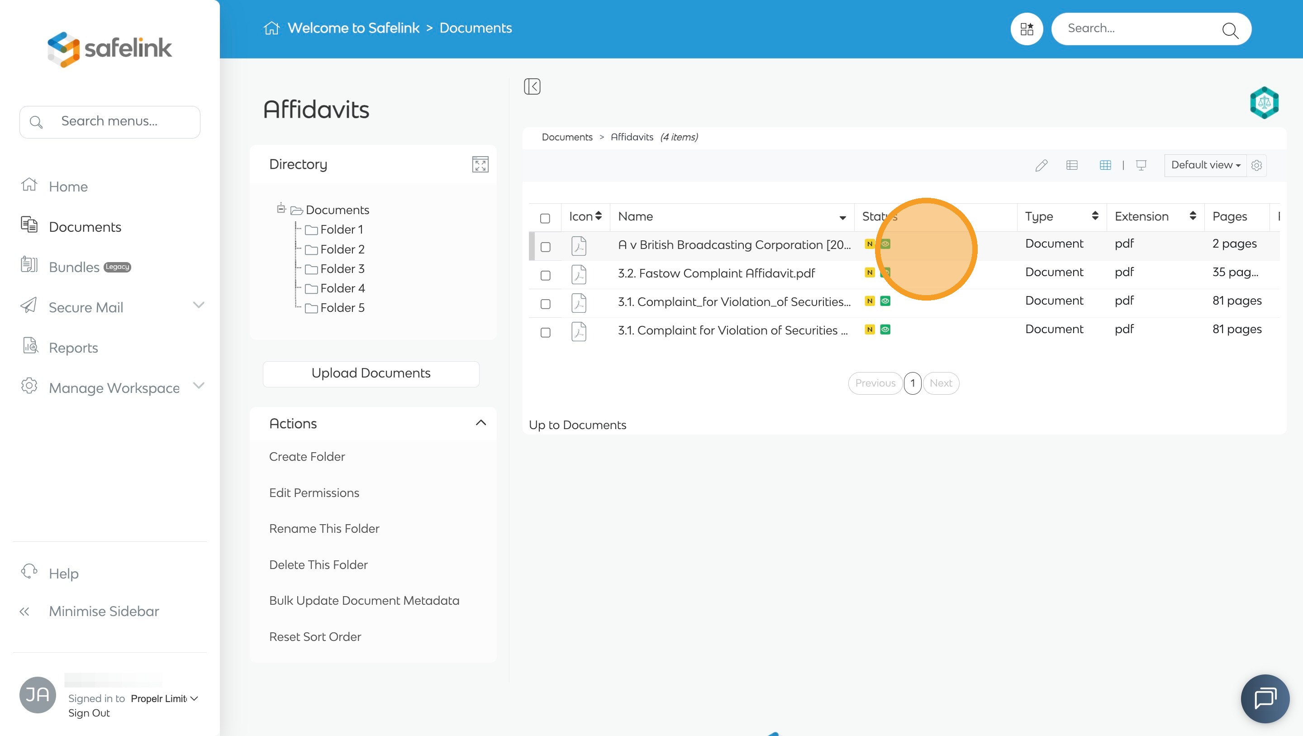The height and width of the screenshot is (736, 1303).
Task: Click the pencil edit icon in toolbar
Action: [1041, 166]
